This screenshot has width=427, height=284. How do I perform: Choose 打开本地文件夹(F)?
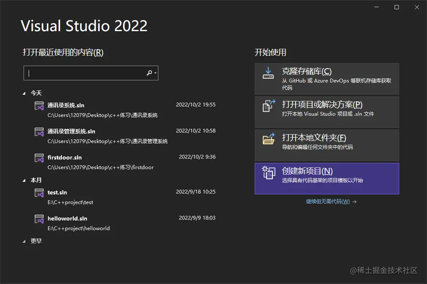pyautogui.click(x=327, y=145)
